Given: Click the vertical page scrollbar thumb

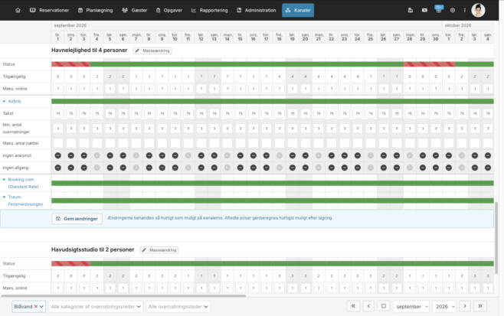Looking at the screenshot, I should pyautogui.click(x=496, y=238).
